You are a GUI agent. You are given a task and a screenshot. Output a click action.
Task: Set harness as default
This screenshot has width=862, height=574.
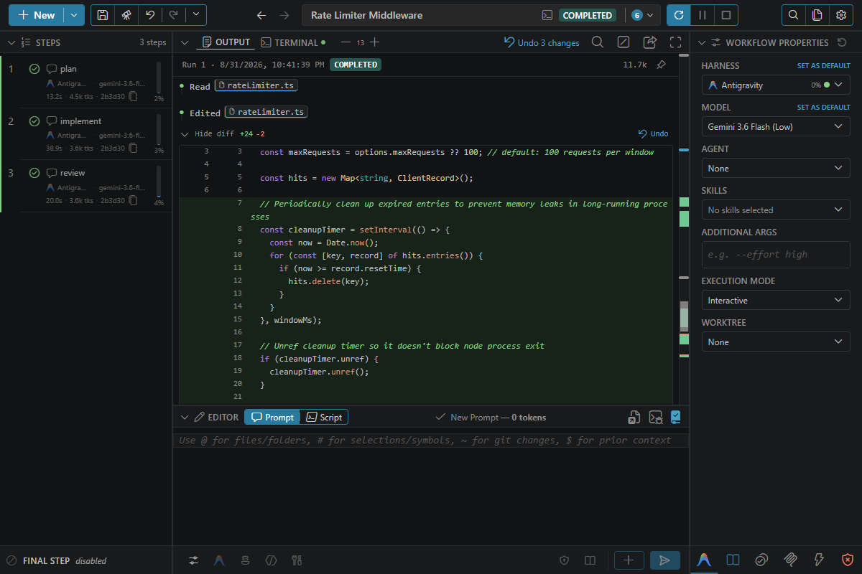823,65
